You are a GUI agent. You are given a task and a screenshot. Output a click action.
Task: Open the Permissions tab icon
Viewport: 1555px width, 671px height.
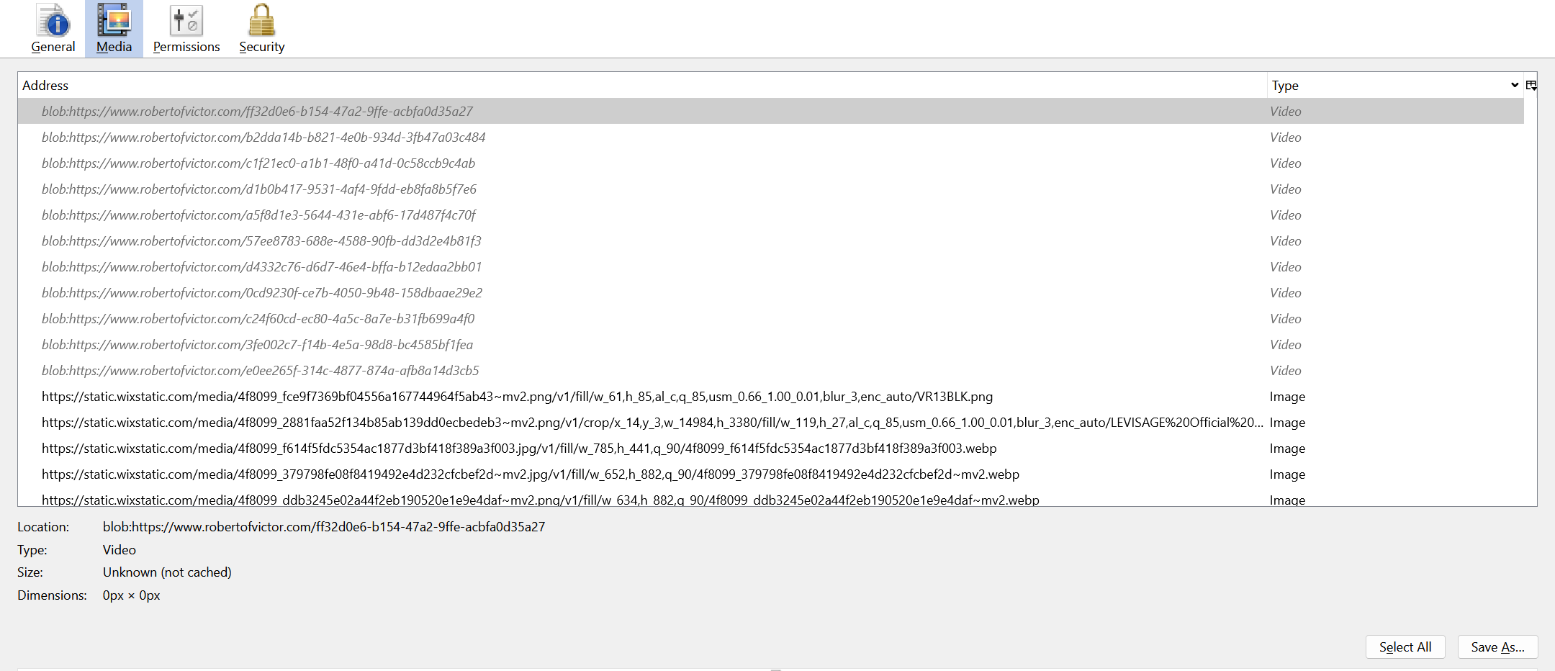click(x=186, y=21)
